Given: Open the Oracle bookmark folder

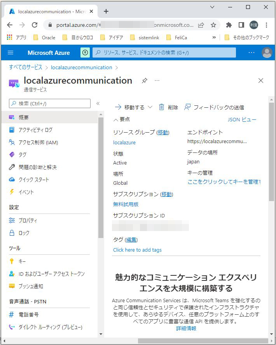Looking at the screenshot, I should pyautogui.click(x=44, y=38).
